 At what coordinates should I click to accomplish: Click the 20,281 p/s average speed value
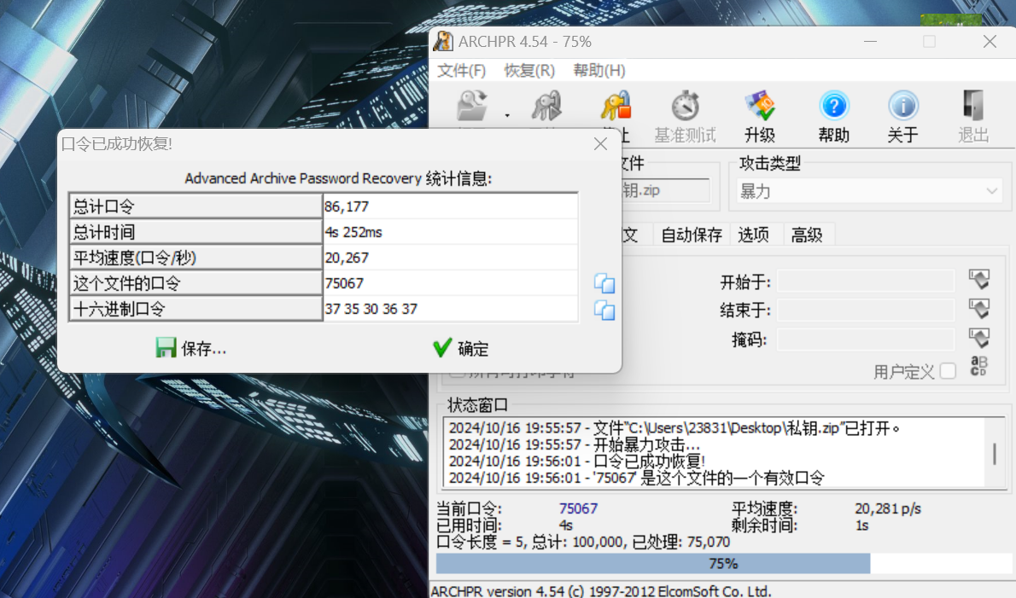(888, 508)
